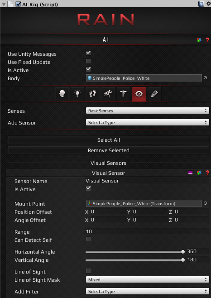This screenshot has height=298, width=211.
Task: Click the Range label
Action: (x=22, y=232)
